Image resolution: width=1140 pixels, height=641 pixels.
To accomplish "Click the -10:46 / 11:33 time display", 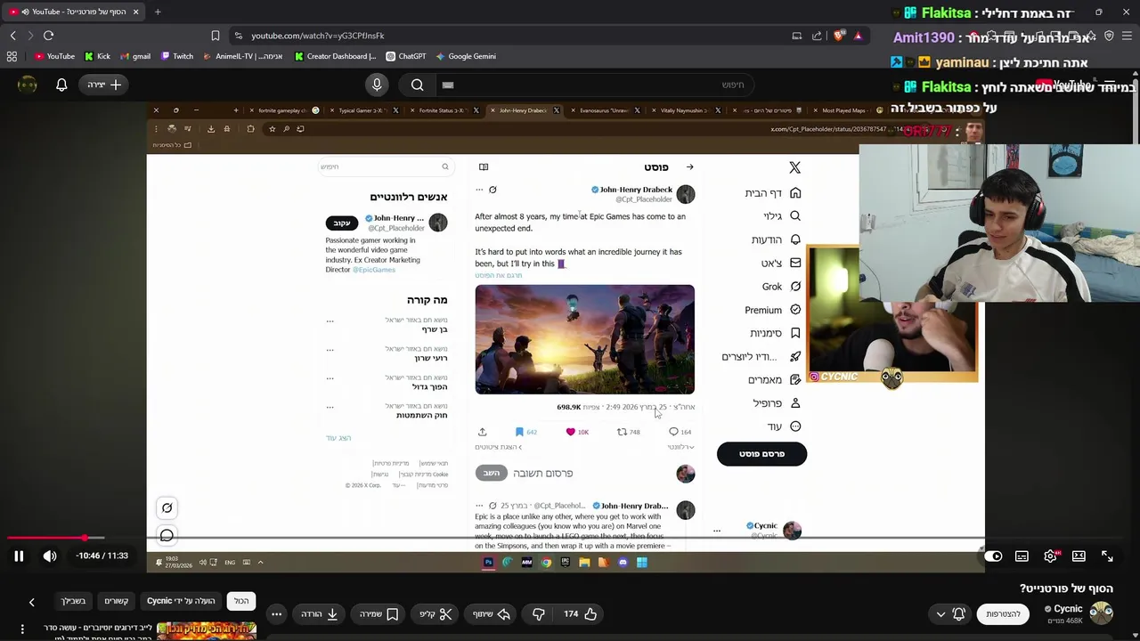I will (102, 556).
